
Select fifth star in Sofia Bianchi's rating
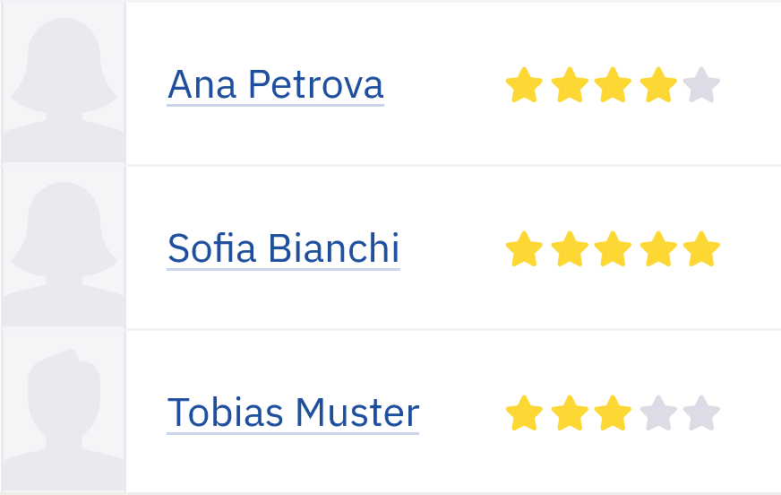pyautogui.click(x=701, y=248)
